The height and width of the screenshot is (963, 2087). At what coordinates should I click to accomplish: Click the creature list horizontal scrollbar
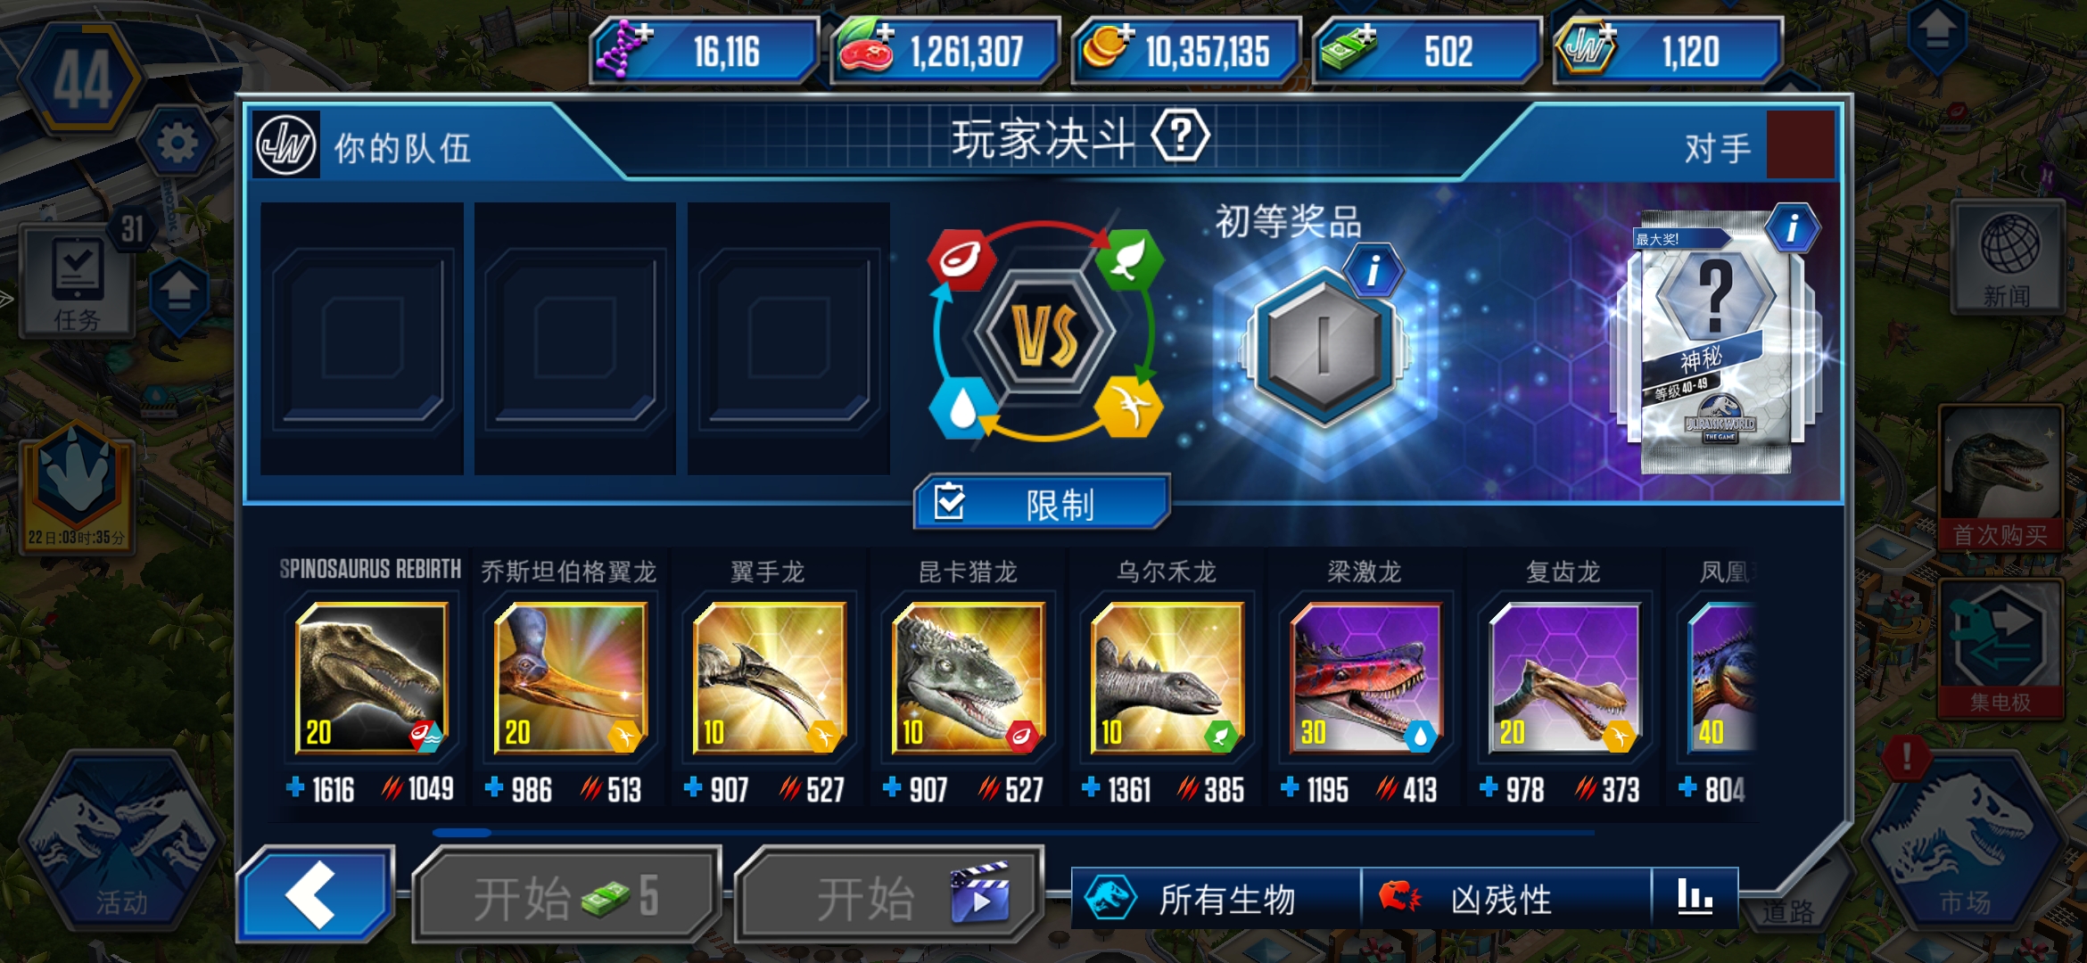[x=1014, y=832]
